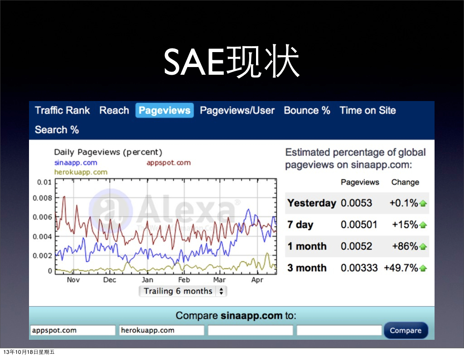
Task: Select the Search % tab
Action: click(57, 130)
